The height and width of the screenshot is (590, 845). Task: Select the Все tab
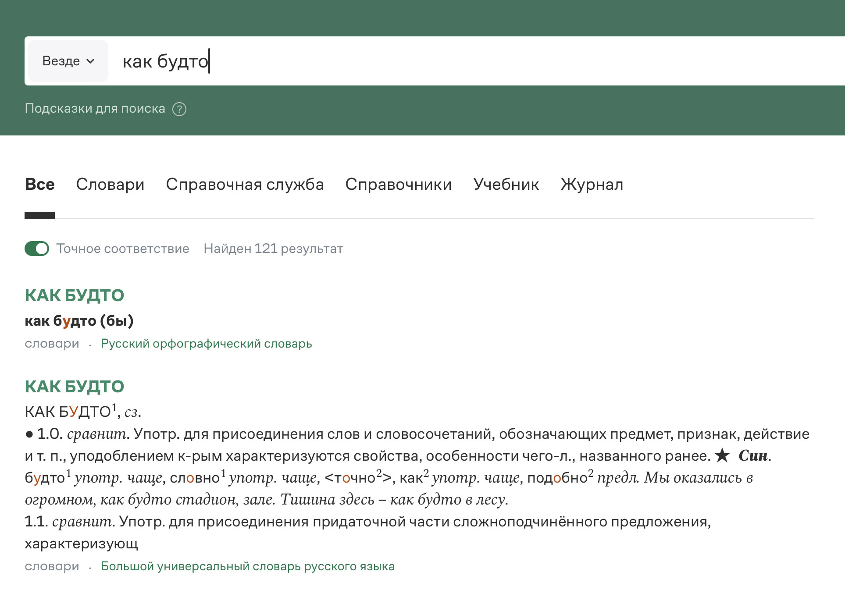tap(39, 185)
